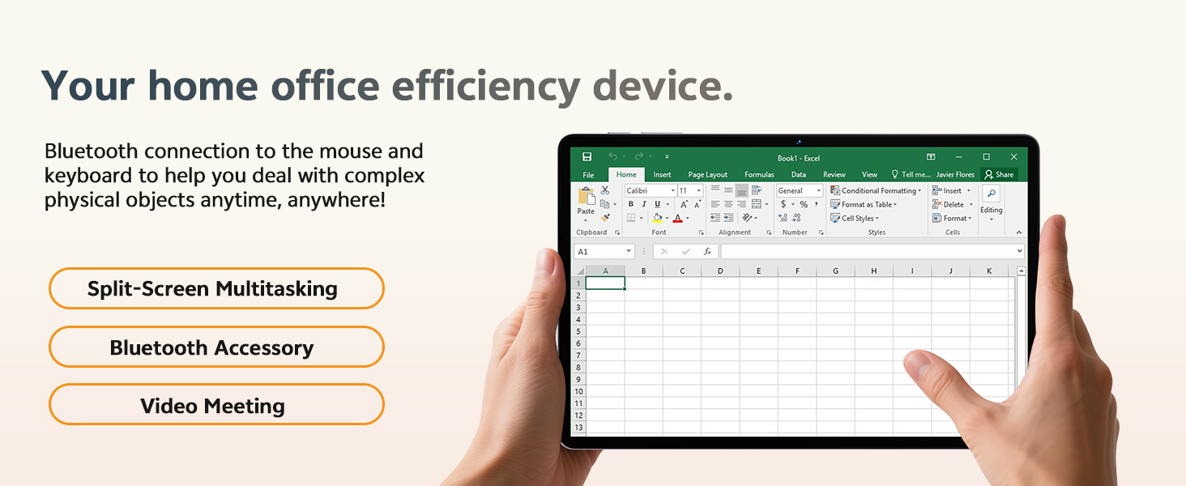
Task: Click the Tell me search box
Action: click(x=911, y=175)
